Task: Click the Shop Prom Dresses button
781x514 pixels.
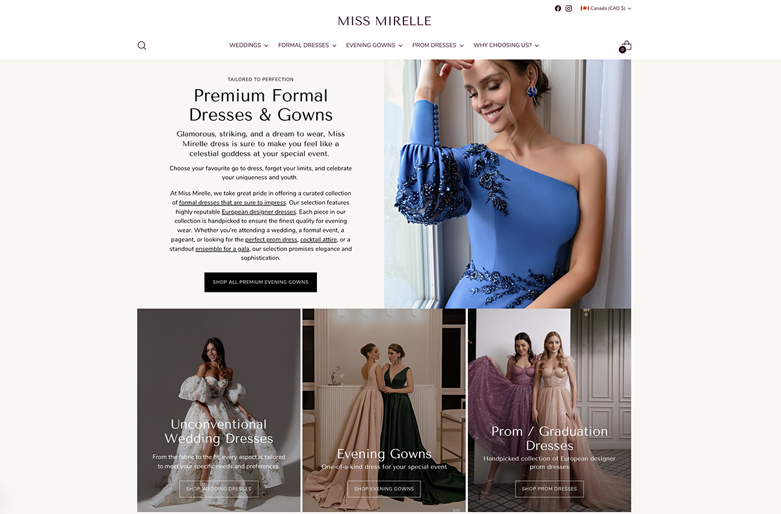Action: coord(549,489)
